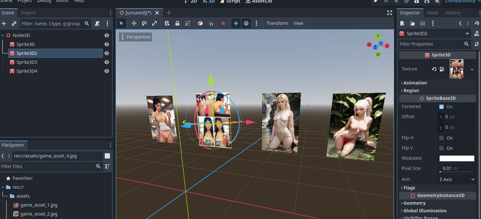481x219 pixels.
Task: Uncheck the Centered checkbox
Action: coord(442,107)
